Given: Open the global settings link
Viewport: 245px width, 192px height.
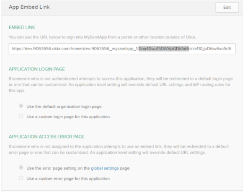Looking at the screenshot, I should (105, 168).
